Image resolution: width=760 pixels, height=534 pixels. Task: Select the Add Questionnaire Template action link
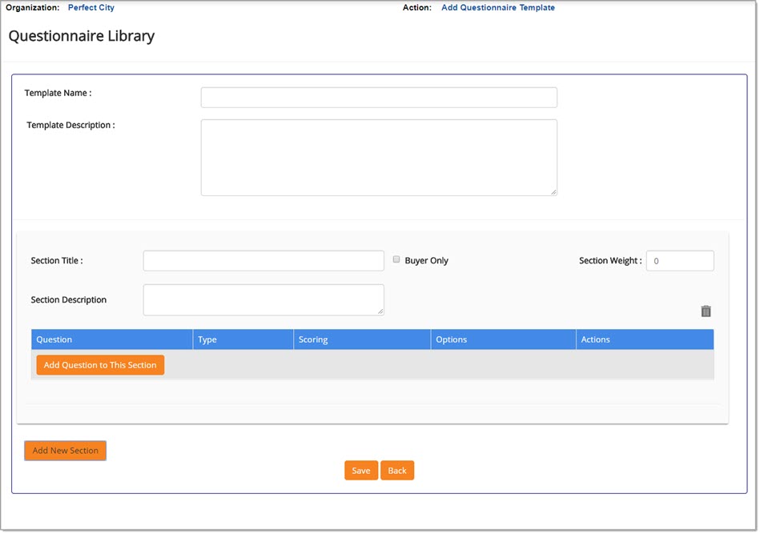(498, 7)
